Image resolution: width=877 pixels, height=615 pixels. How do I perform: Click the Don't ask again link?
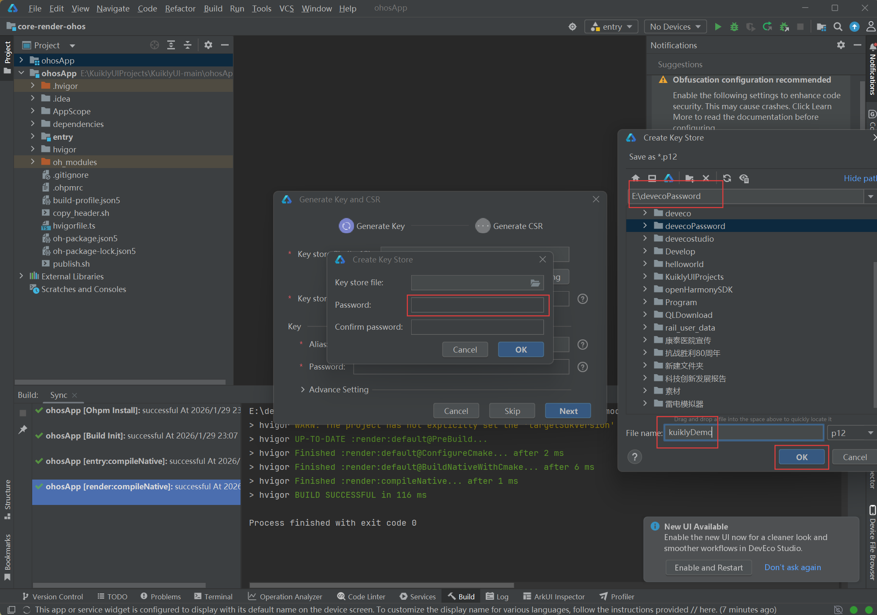pos(792,567)
